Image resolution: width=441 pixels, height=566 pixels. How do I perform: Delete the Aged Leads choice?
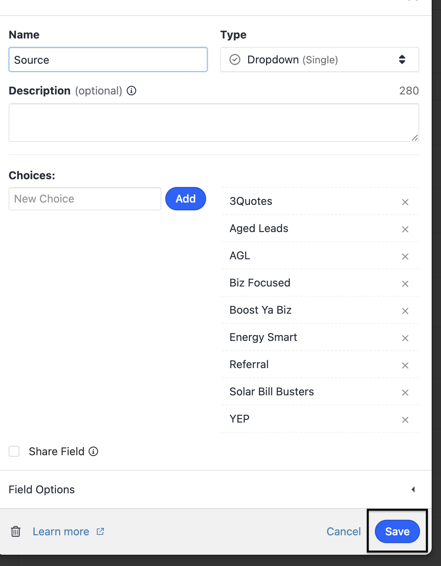tap(405, 229)
